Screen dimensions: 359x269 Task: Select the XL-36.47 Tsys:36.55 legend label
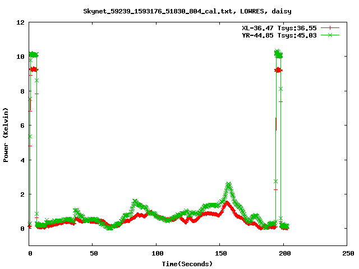(x=279, y=28)
